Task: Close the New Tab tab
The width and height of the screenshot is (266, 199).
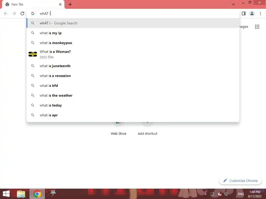Action: tap(60, 4)
